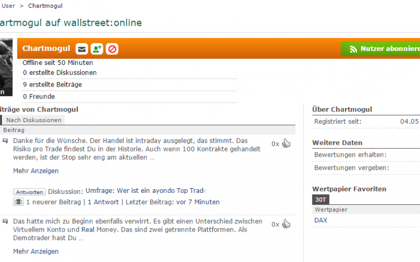Click the Beitrag column header

(14, 129)
